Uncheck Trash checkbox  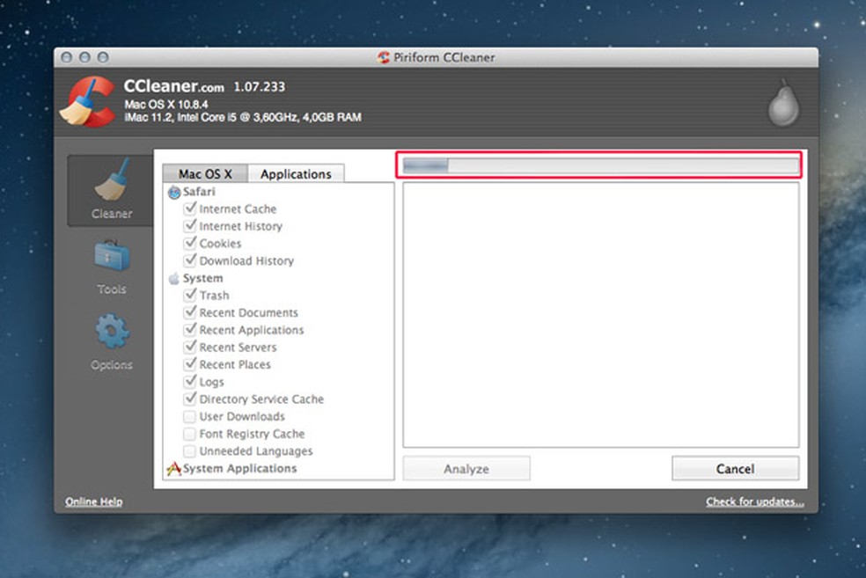pyautogui.click(x=190, y=295)
